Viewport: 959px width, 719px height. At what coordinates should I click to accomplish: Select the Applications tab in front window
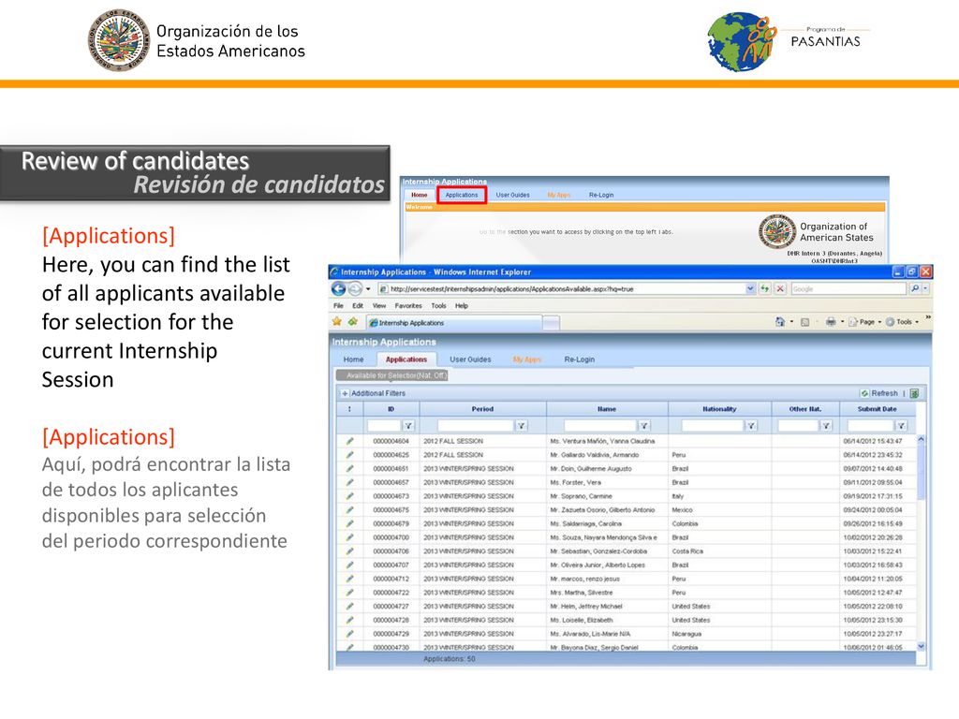coord(406,359)
